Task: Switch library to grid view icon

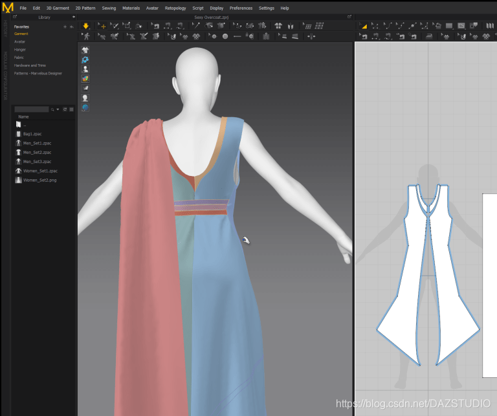Action: click(x=71, y=109)
